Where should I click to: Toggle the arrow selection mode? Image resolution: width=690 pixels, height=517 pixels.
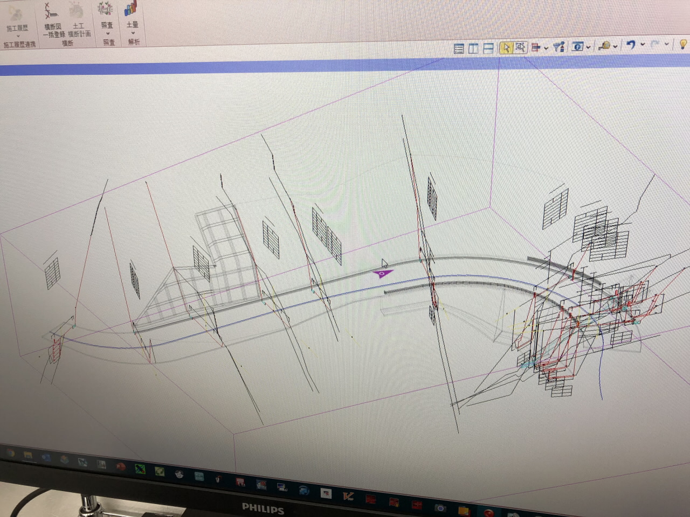click(507, 47)
